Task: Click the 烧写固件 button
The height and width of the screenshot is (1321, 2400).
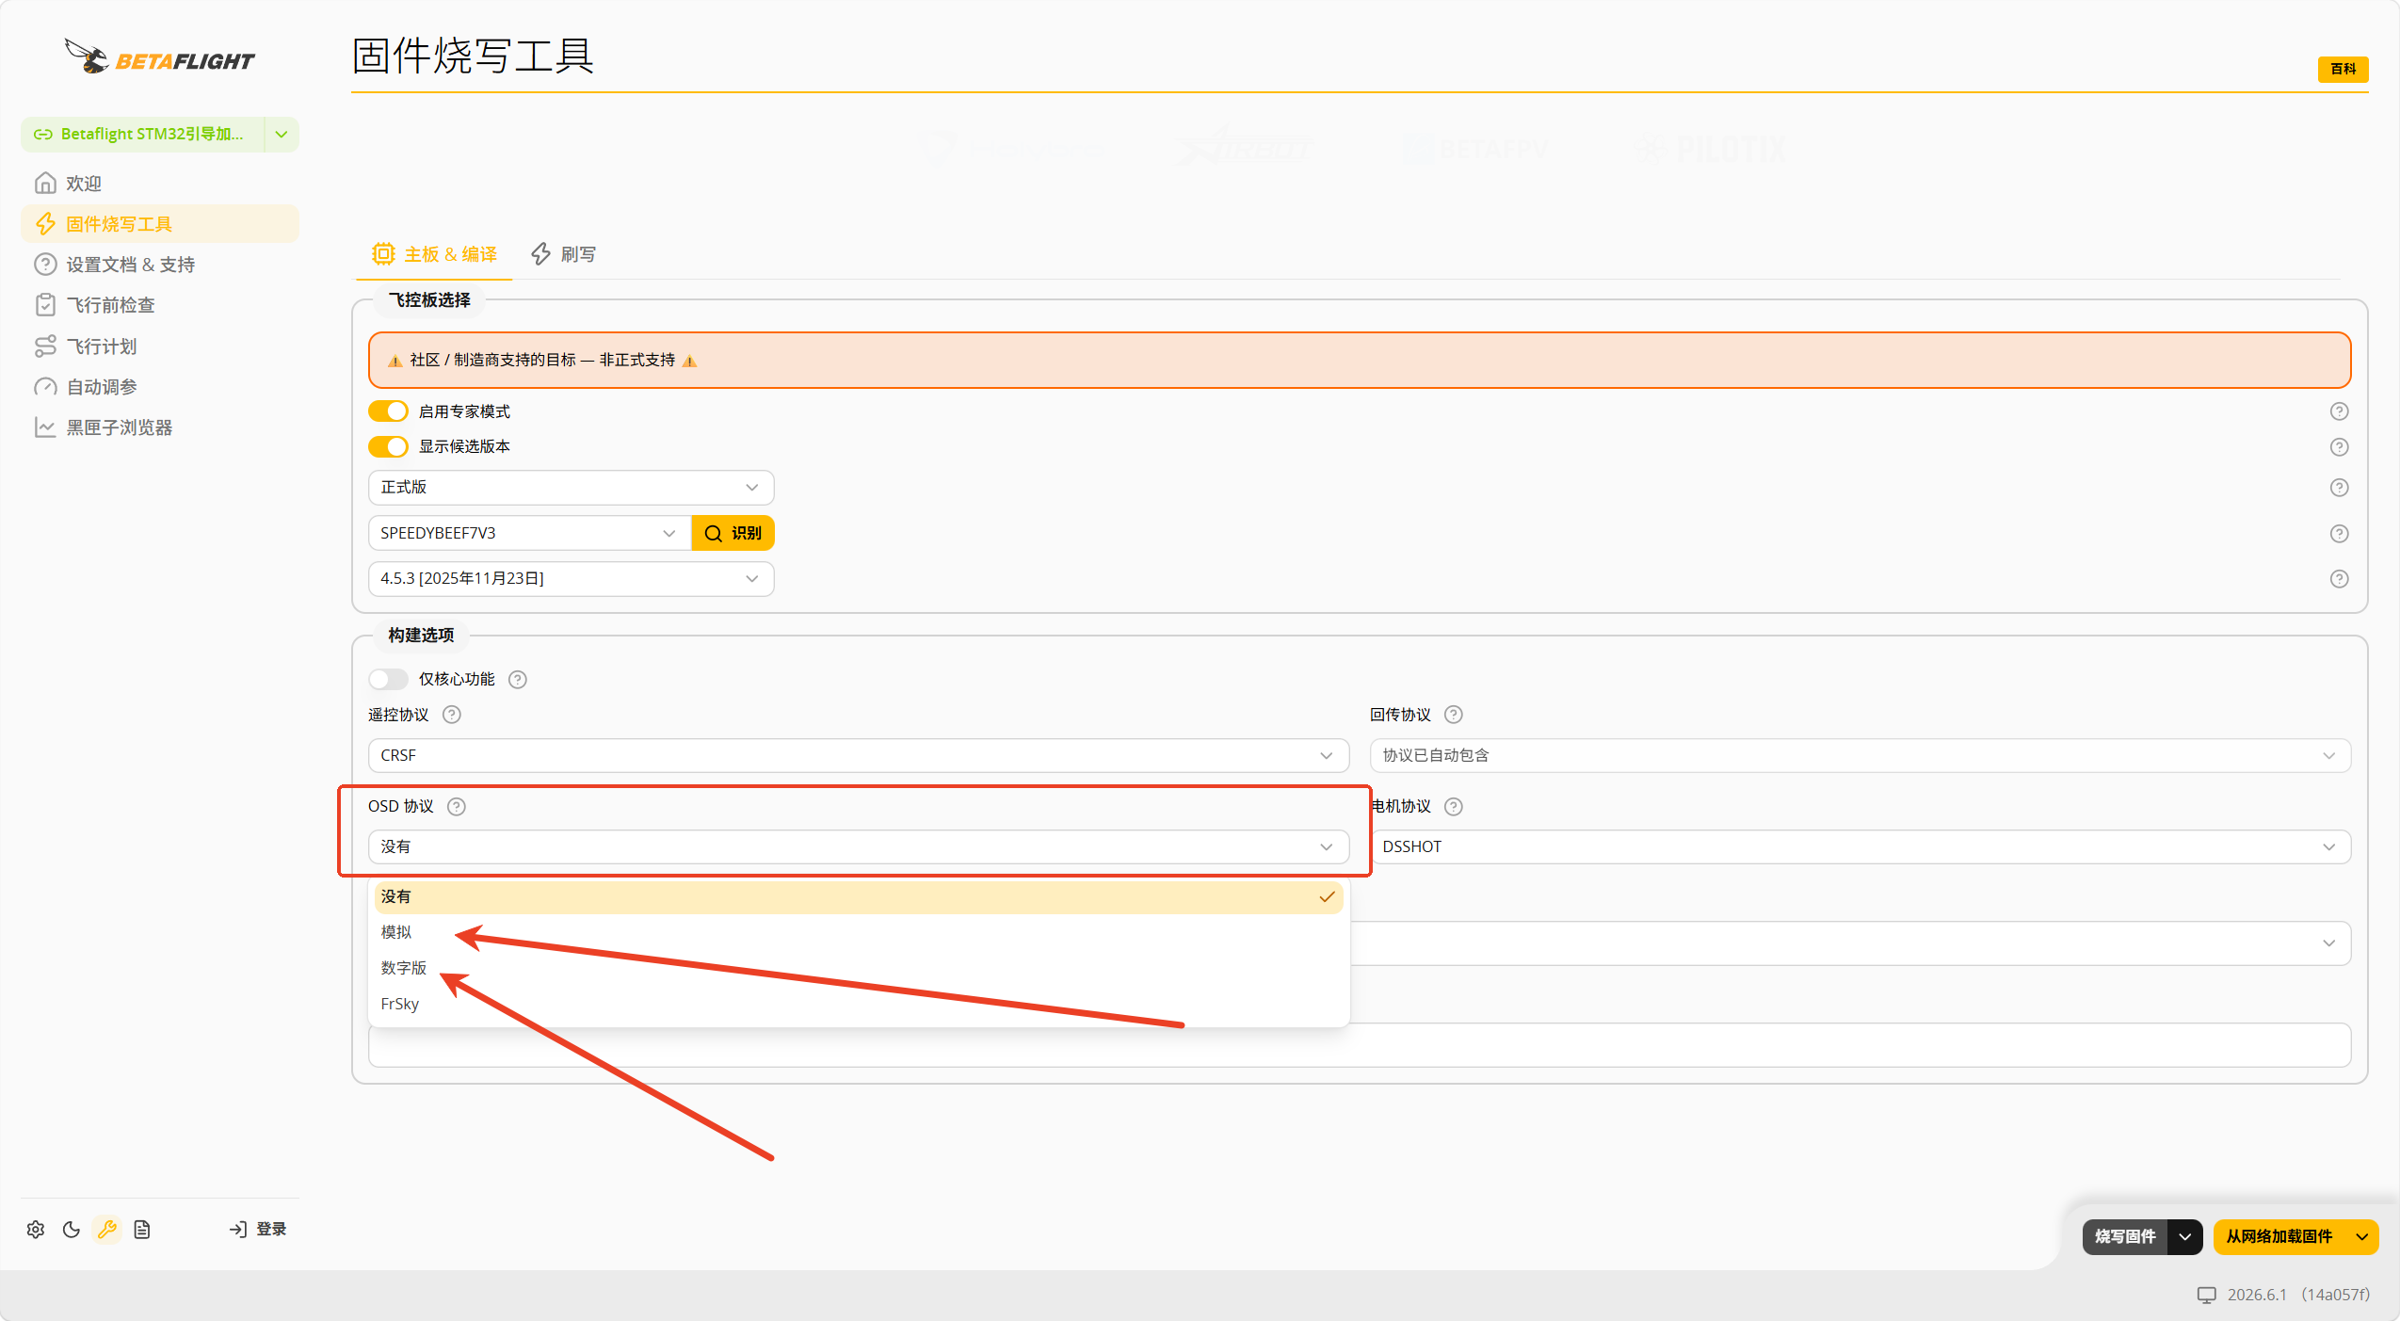Action: (2125, 1237)
